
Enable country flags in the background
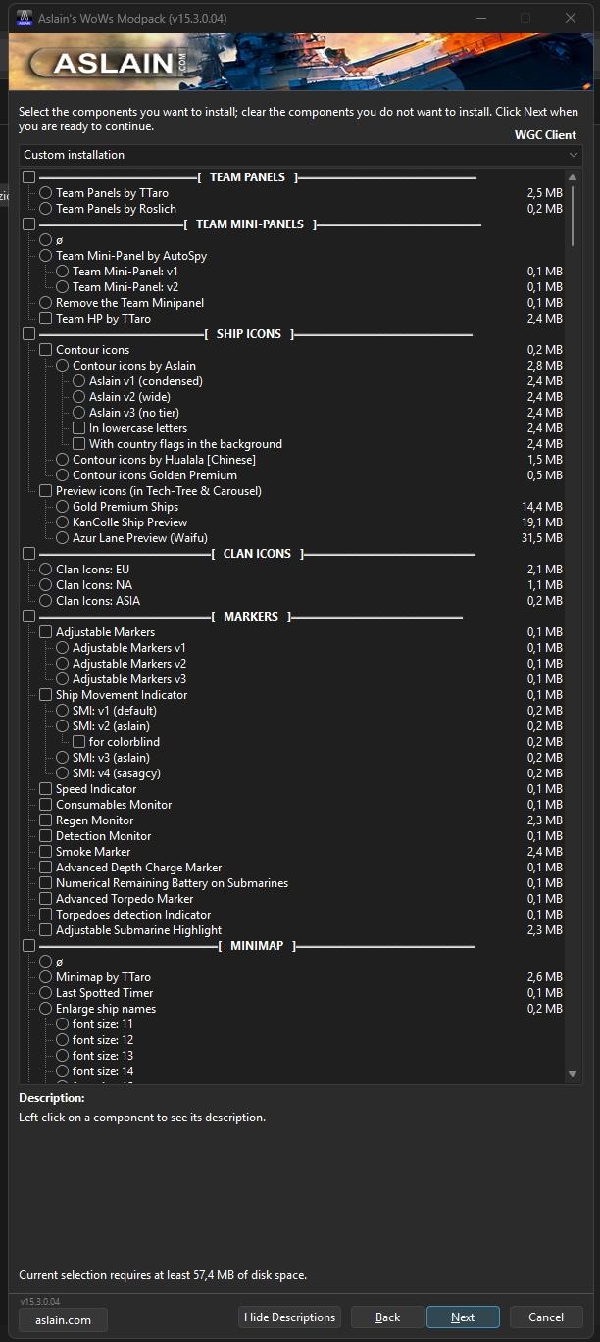pos(78,444)
